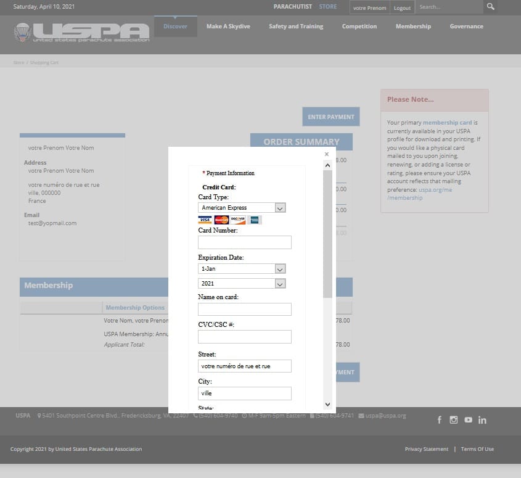
Task: Open the PARACHUTIST link
Action: click(292, 7)
